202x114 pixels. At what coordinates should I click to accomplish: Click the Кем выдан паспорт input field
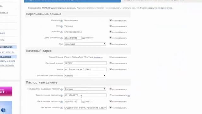tap(86, 108)
